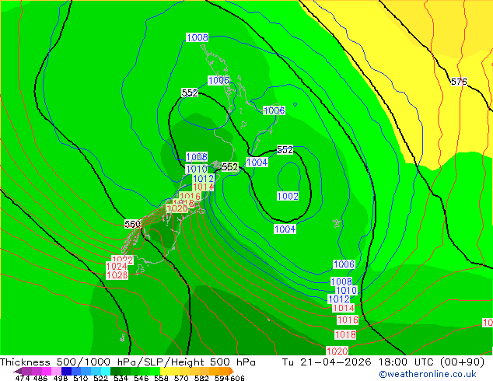
Task: Click the orange swatch above 594
Action: [x=224, y=371]
